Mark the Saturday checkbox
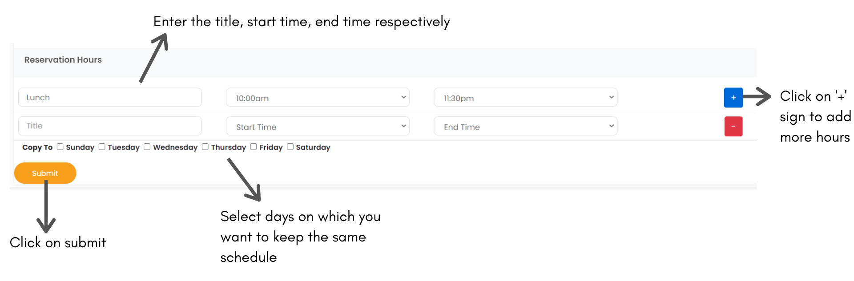The image size is (854, 281). (290, 147)
